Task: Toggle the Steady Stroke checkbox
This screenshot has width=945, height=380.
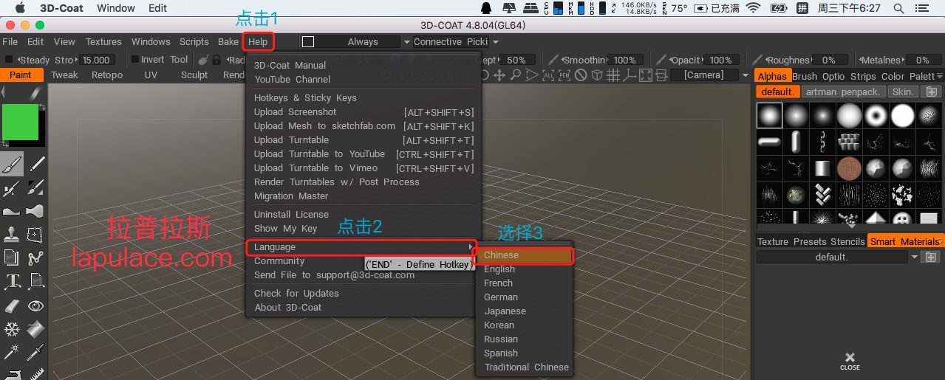Action: (9, 60)
